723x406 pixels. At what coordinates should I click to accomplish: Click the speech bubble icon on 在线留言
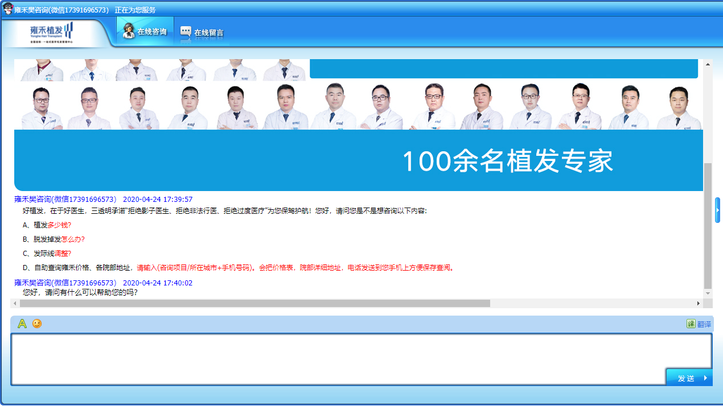coord(186,32)
